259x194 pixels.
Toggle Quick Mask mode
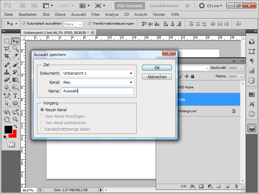coord(11,145)
